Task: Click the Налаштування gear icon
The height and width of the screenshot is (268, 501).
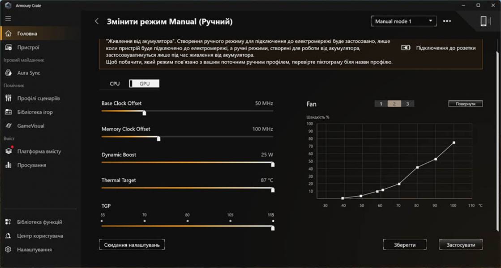Action: (8, 249)
